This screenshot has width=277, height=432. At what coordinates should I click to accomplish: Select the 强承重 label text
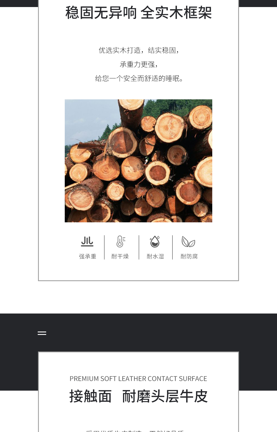click(88, 256)
